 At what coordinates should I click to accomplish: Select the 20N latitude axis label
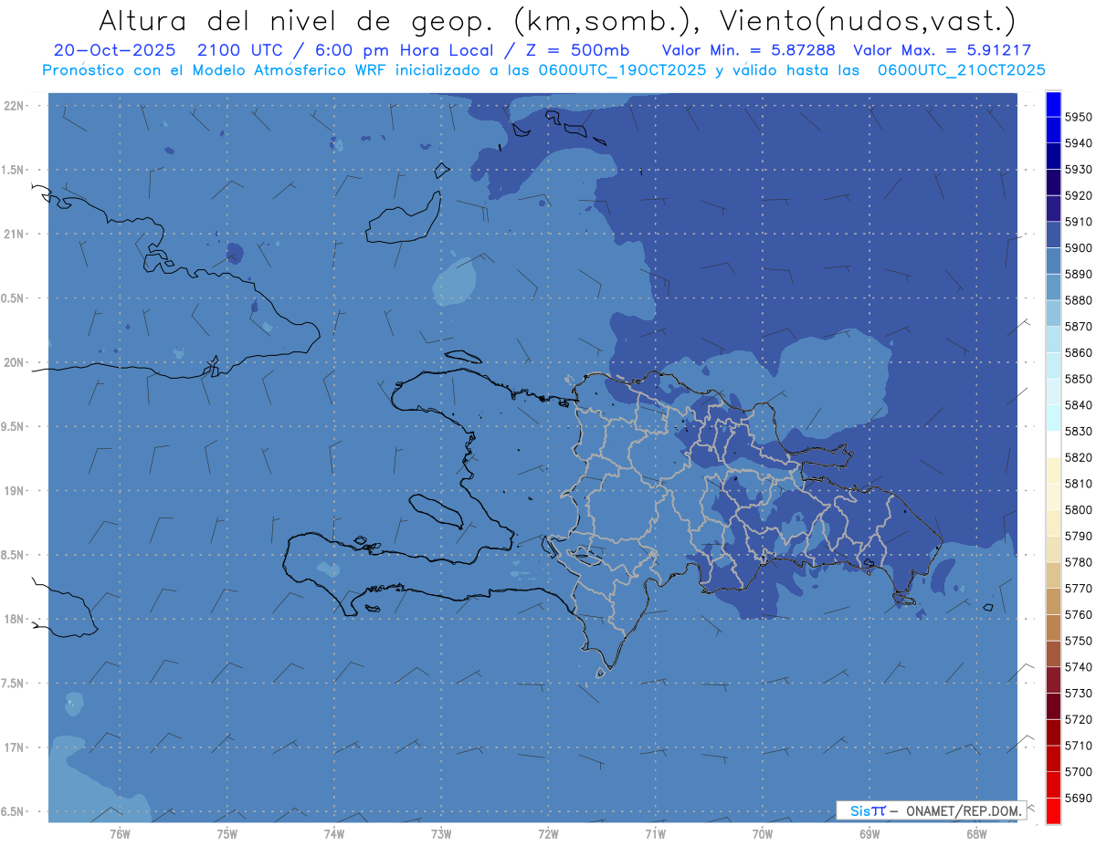[x=15, y=362]
